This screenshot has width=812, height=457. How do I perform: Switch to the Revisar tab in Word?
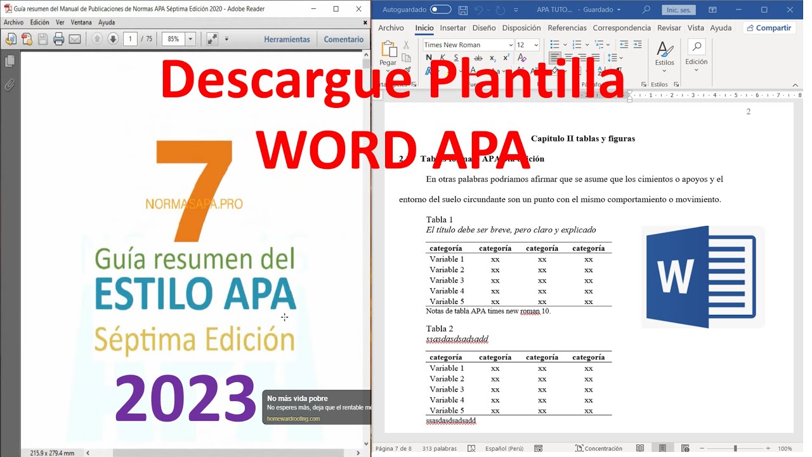669,28
